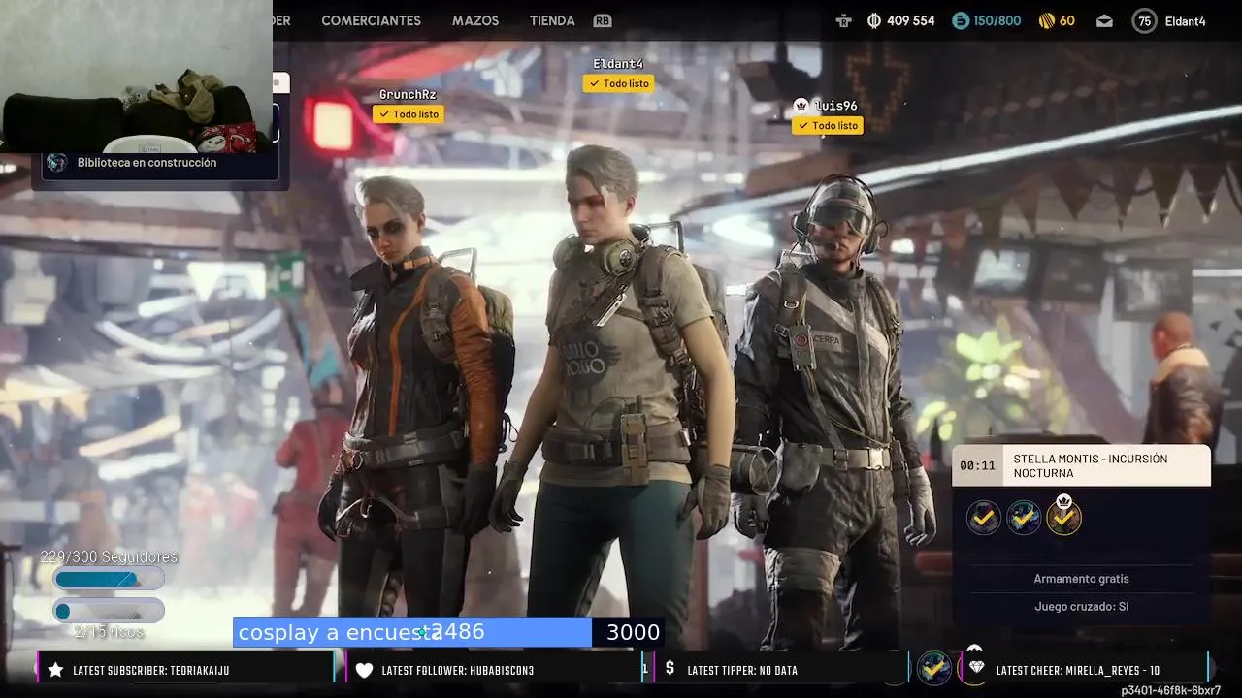1242x698 pixels.
Task: Click 409 554 coin balance
Action: pos(911,20)
